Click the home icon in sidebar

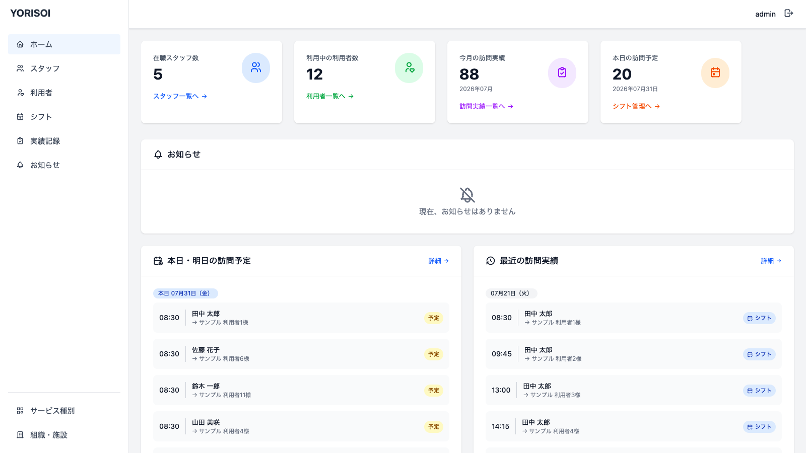20,44
